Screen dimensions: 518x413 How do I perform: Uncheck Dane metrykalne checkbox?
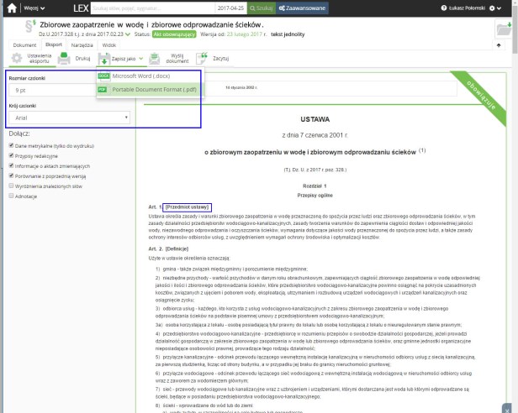point(10,144)
